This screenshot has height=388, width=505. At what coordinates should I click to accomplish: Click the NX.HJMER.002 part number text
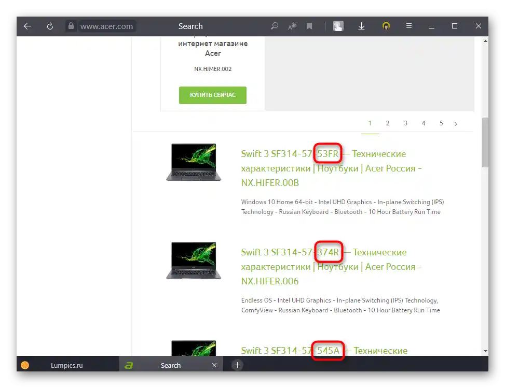(213, 69)
